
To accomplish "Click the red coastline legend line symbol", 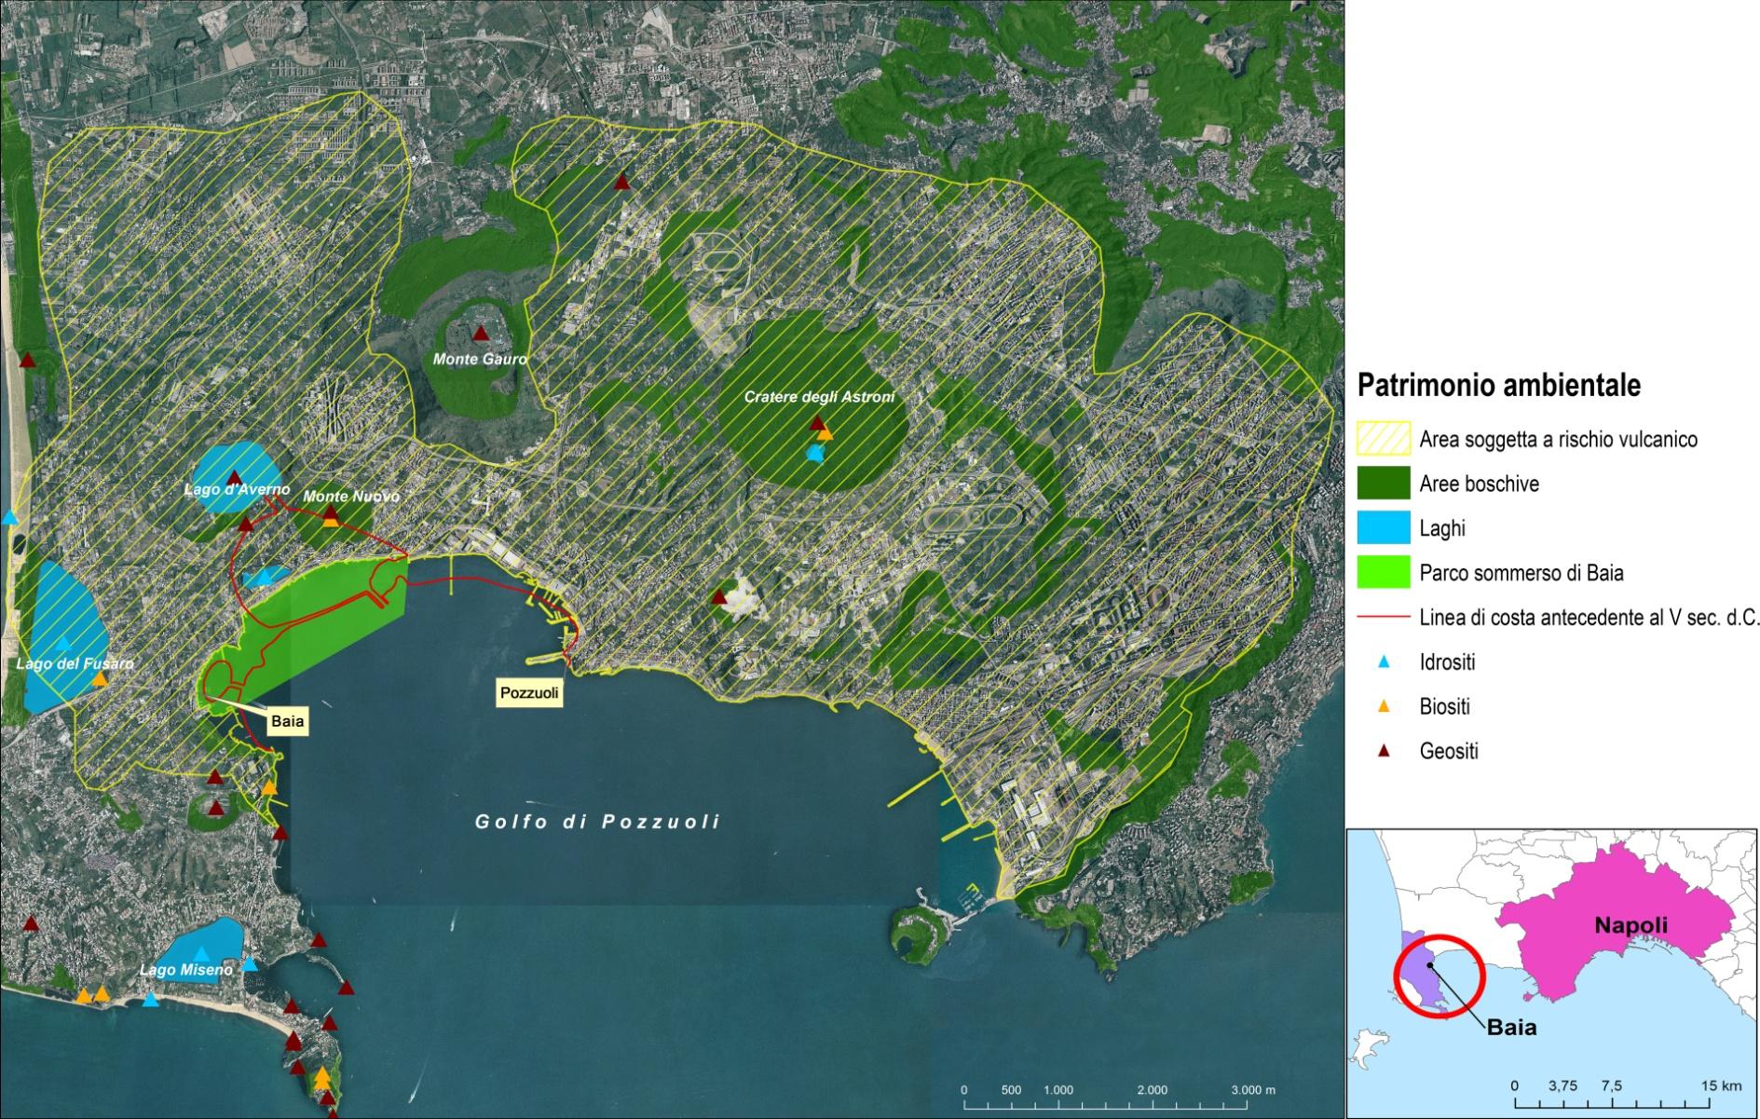I will click(x=1384, y=617).
